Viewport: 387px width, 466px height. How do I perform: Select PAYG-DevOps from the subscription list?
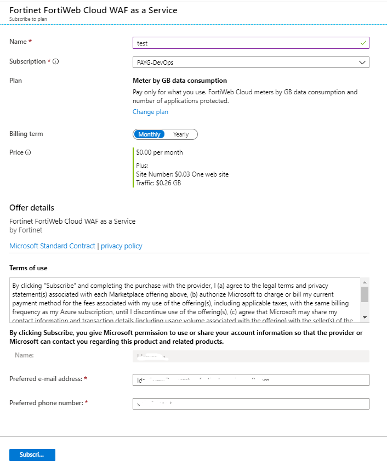click(251, 62)
